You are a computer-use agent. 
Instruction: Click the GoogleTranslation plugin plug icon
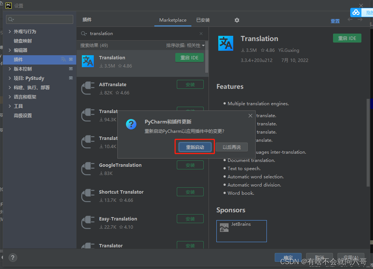coord(88,169)
